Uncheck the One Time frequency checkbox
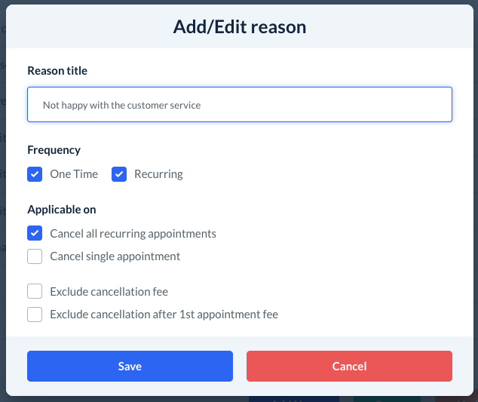The width and height of the screenshot is (478, 402). [35, 174]
